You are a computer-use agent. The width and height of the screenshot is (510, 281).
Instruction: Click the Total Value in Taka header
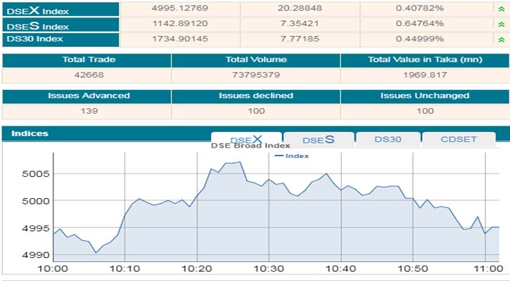424,60
